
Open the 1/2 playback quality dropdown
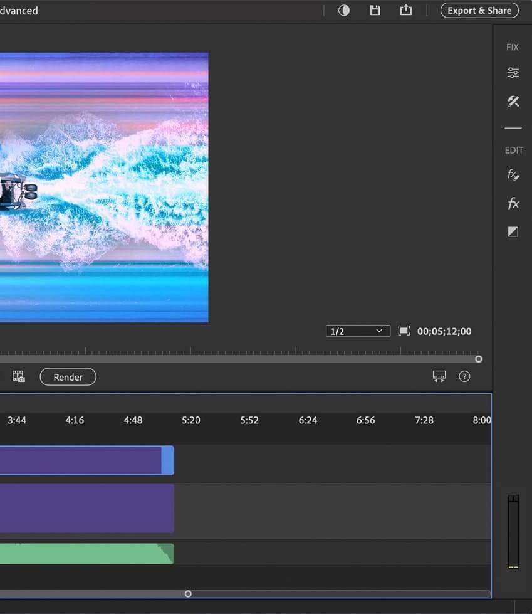(x=358, y=331)
